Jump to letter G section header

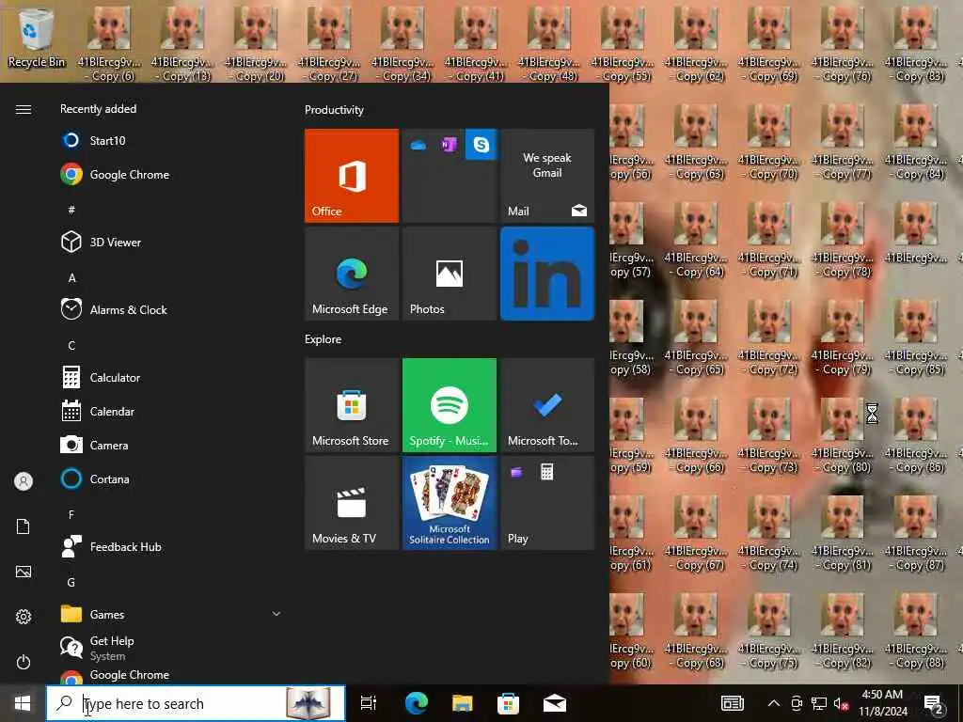pyautogui.click(x=71, y=582)
